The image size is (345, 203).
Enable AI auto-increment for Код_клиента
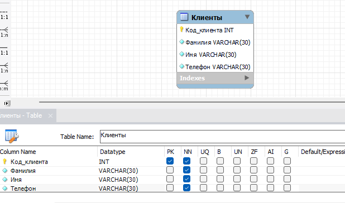[x=270, y=161]
